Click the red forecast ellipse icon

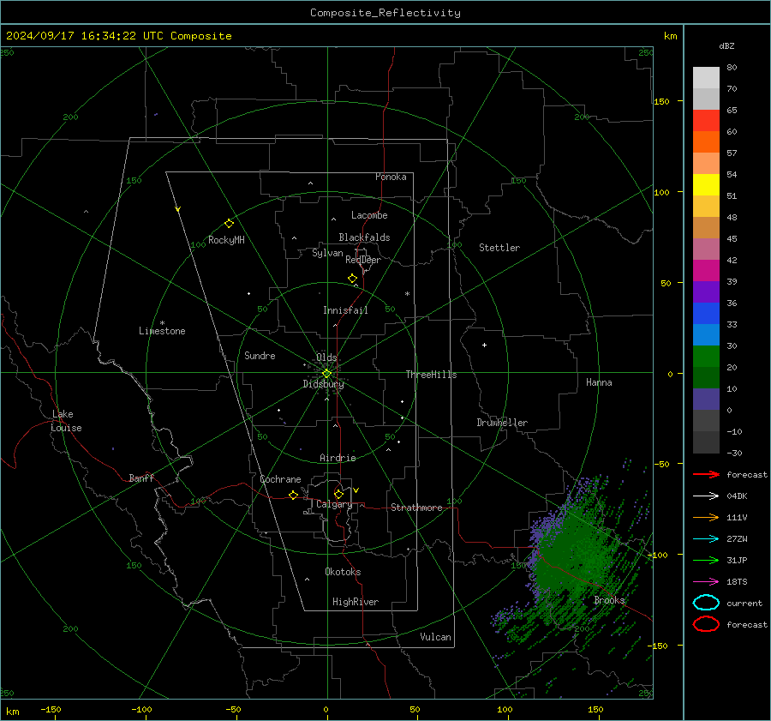tap(706, 624)
